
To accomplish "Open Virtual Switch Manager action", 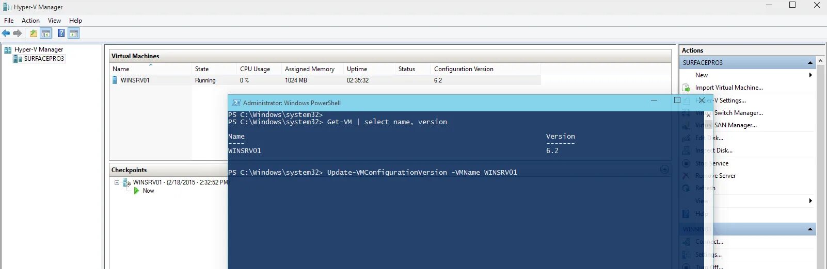I will (x=729, y=113).
